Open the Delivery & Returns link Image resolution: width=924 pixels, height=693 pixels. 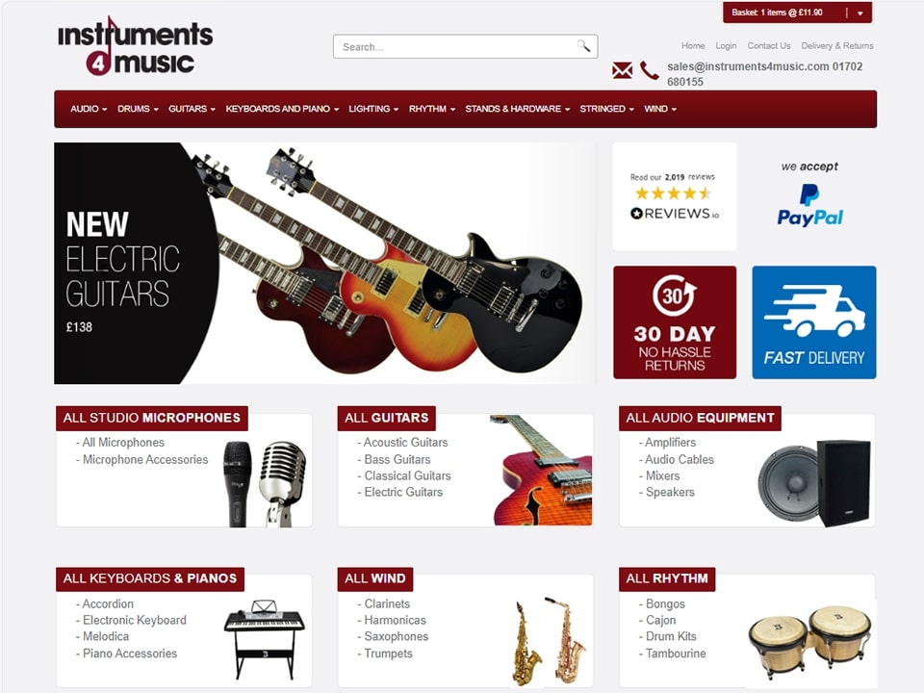836,45
